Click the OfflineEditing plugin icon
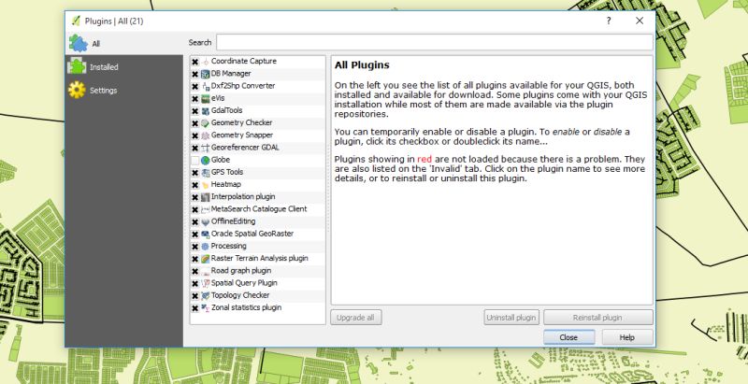Screen dimensions: 748x384 tap(205, 222)
